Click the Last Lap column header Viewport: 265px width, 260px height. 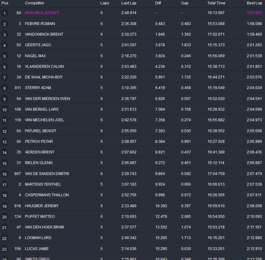pyautogui.click(x=129, y=3)
